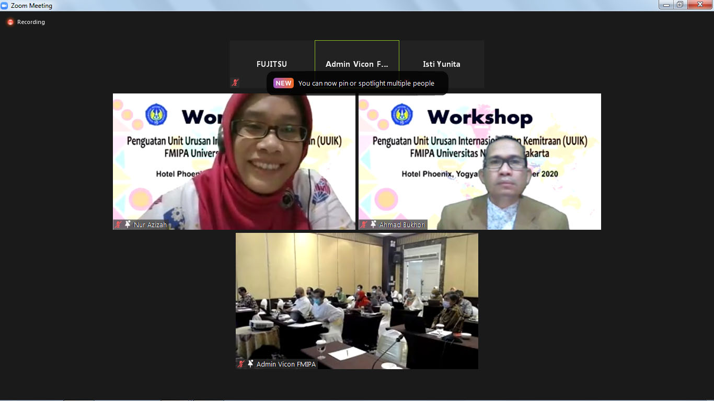
Task: Click the NEW badge in the notification
Action: [283, 83]
